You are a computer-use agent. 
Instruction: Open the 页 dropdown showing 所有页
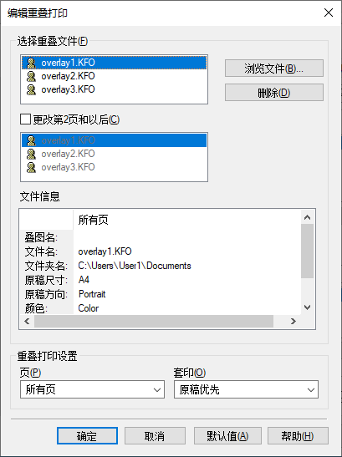tap(92, 389)
